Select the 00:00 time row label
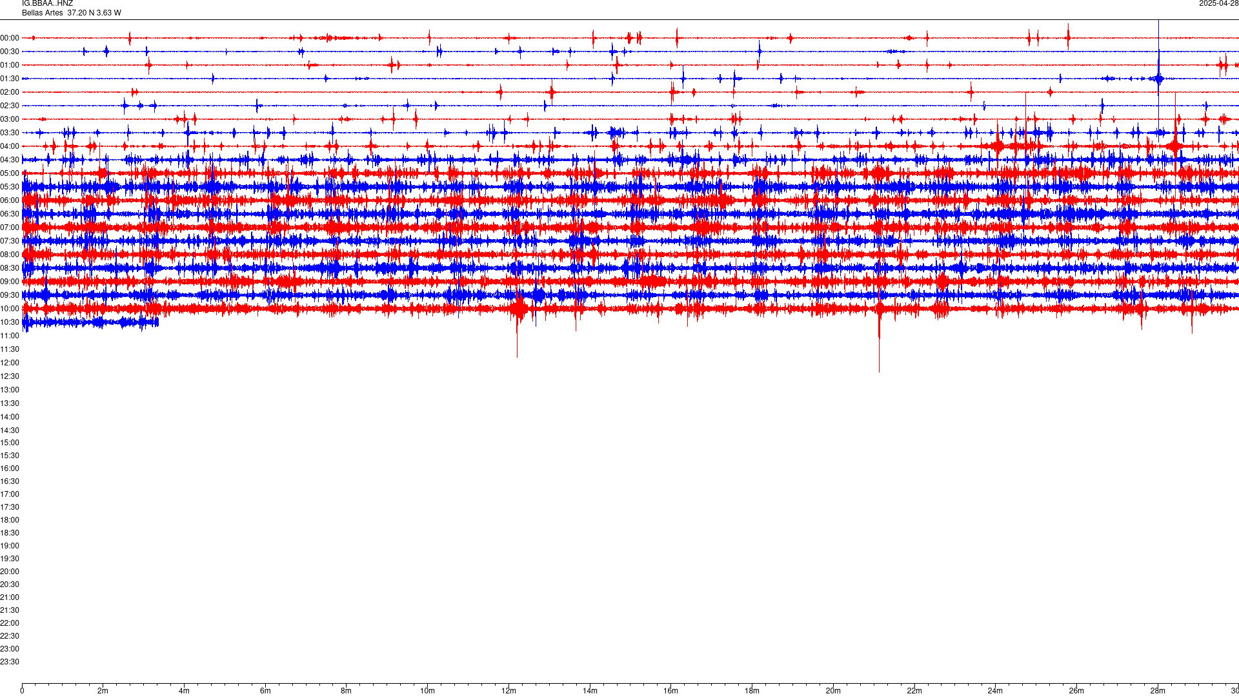The height and width of the screenshot is (696, 1239). (x=10, y=38)
